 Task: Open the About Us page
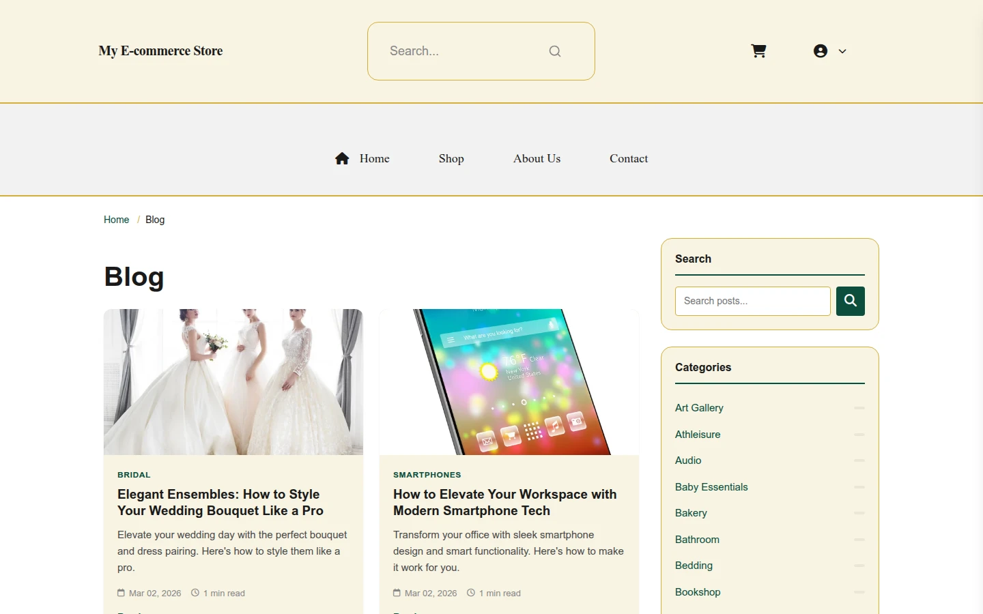[x=537, y=158]
